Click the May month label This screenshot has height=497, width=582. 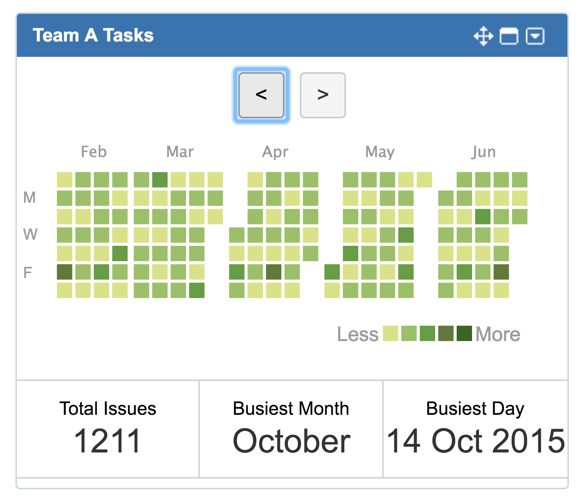tap(380, 152)
